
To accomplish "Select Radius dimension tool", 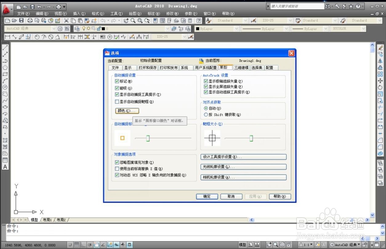I will (x=37, y=37).
